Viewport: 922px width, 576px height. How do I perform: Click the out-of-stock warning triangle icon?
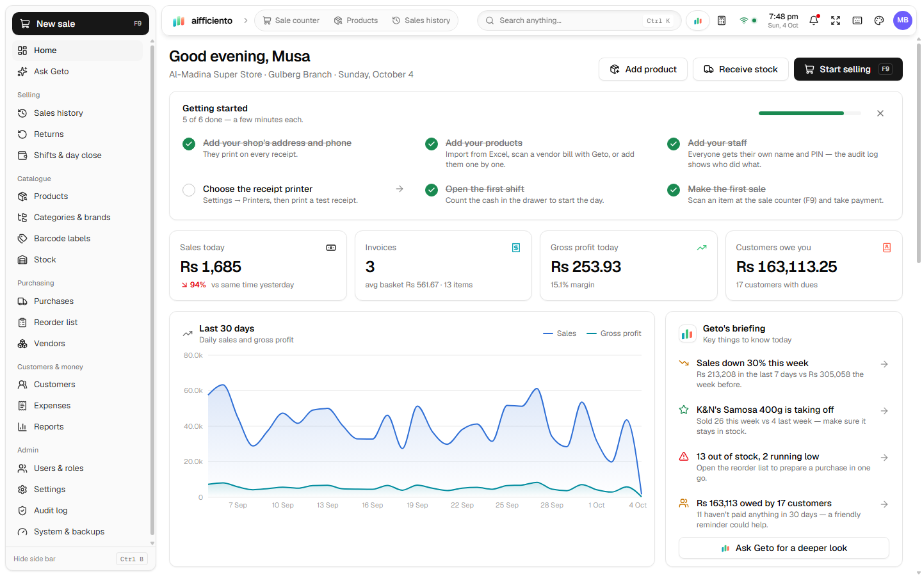tap(684, 456)
